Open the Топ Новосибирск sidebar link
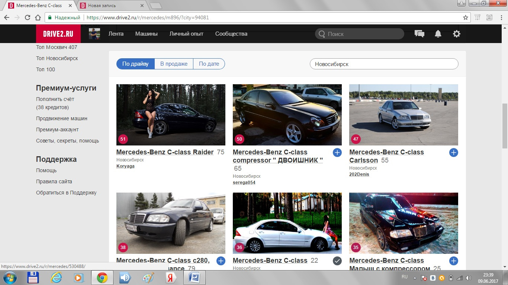The image size is (508, 285). tap(57, 58)
